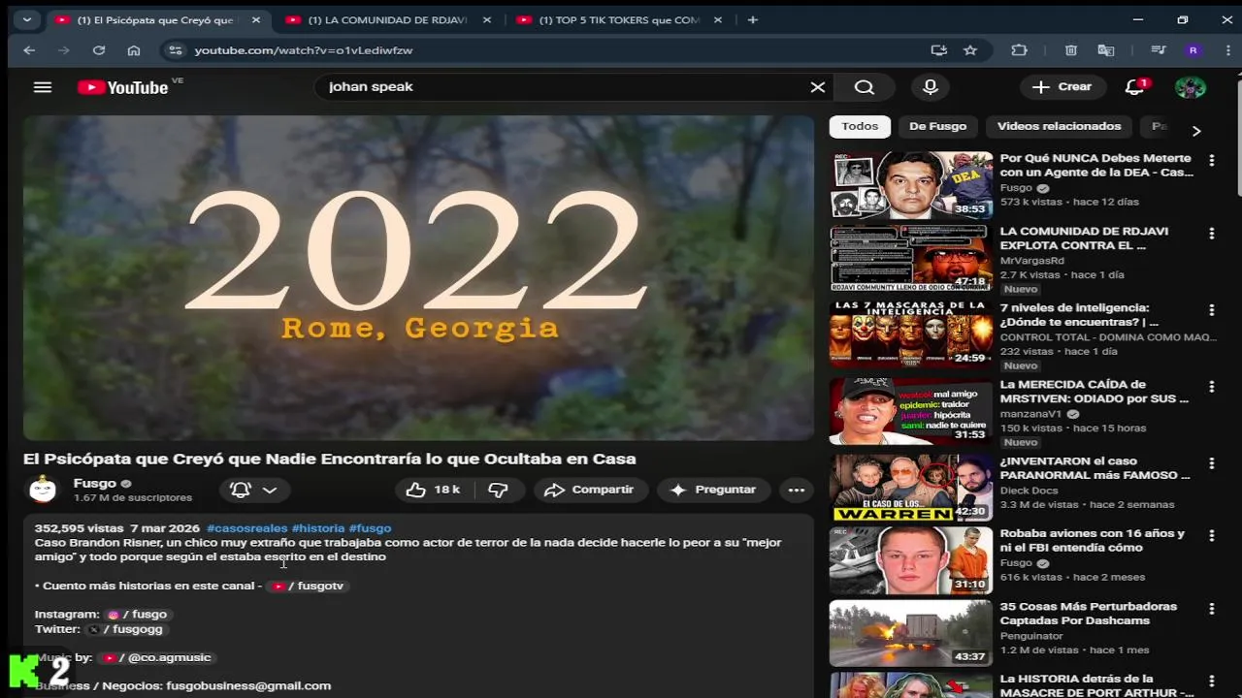Open the account avatar menu
This screenshot has height=698, width=1242.
click(1191, 87)
